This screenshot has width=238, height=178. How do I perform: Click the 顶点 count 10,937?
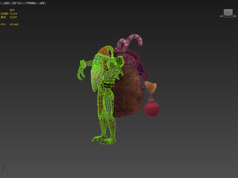point(13,17)
